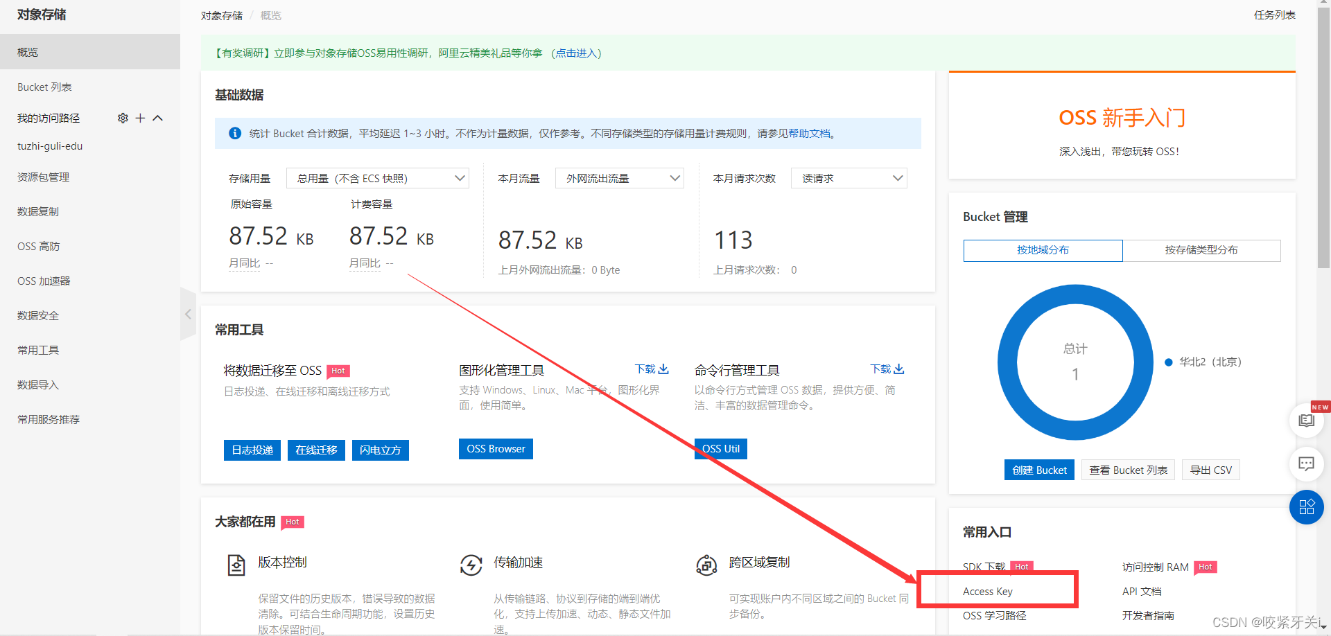Open the Access Key link
This screenshot has width=1331, height=636.
pos(988,591)
